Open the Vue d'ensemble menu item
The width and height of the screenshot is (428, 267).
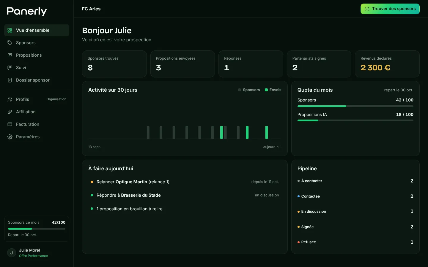tap(37, 30)
